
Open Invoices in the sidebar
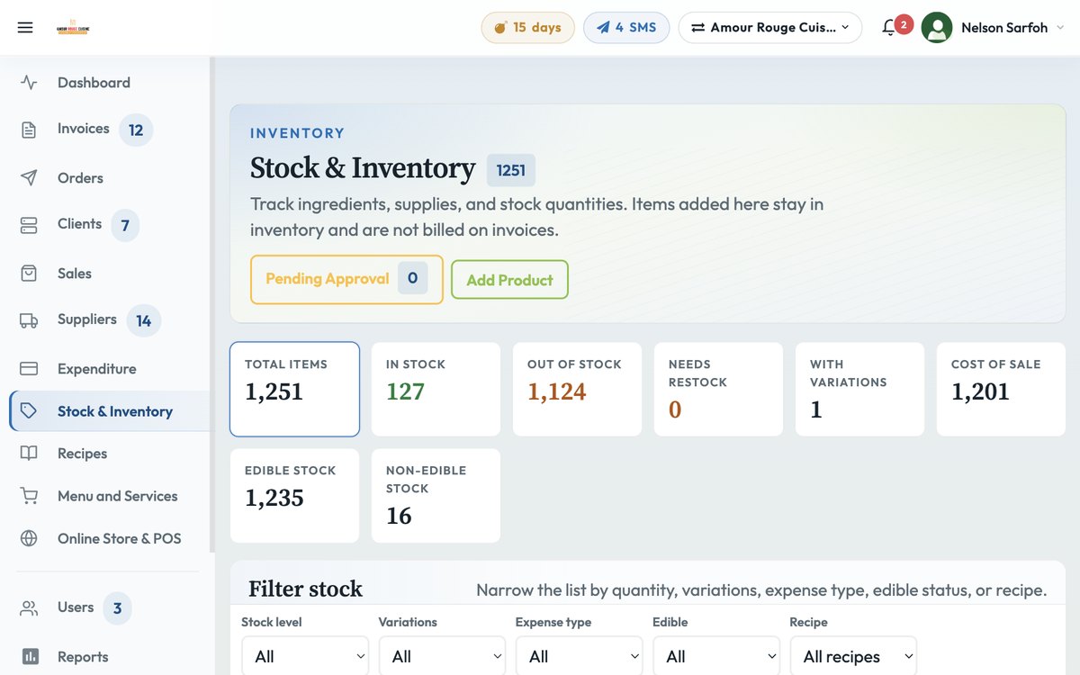pyautogui.click(x=84, y=129)
